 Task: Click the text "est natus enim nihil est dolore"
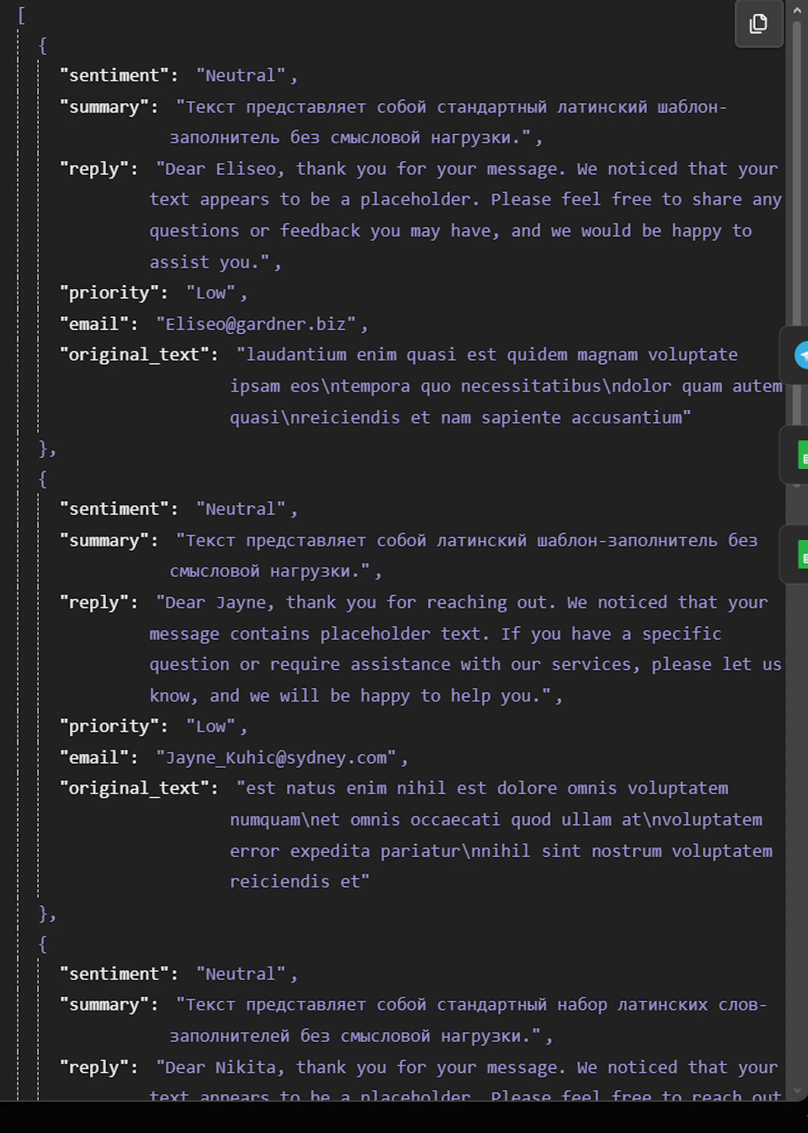(x=401, y=788)
